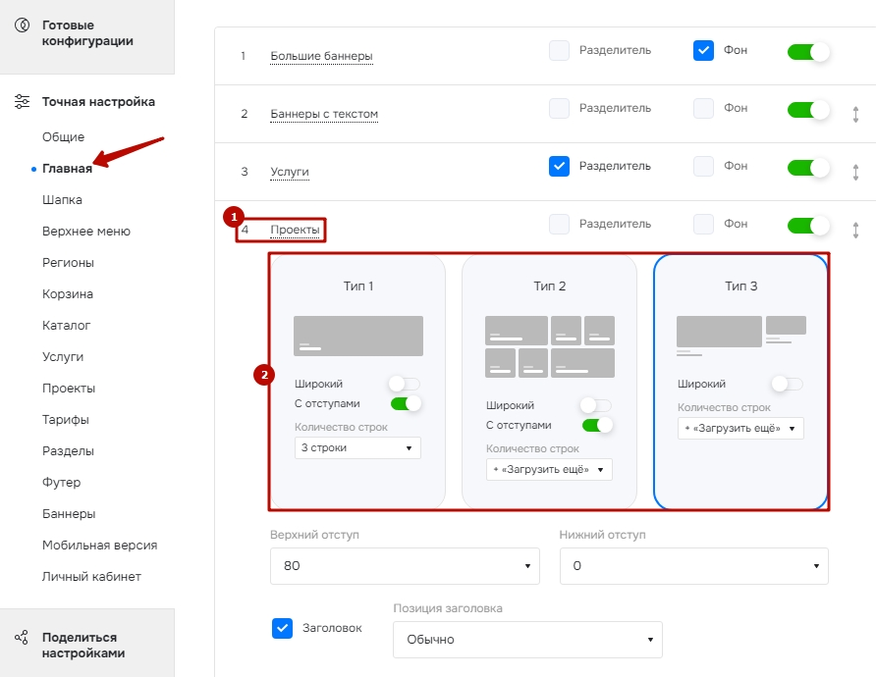Screen dimensions: 876x677
Task: Click the share icon near Поделиться настройками
Action: [22, 638]
